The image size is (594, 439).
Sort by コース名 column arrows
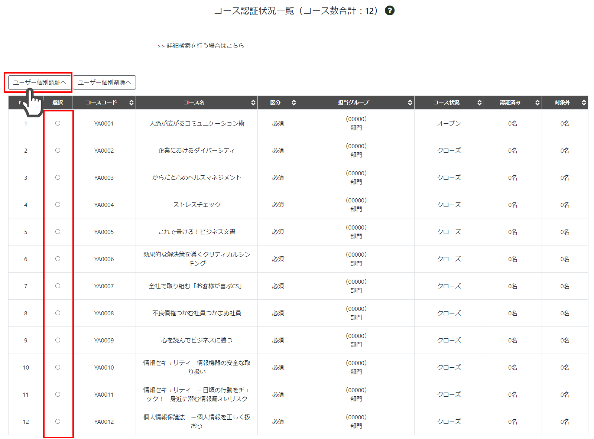coord(253,103)
